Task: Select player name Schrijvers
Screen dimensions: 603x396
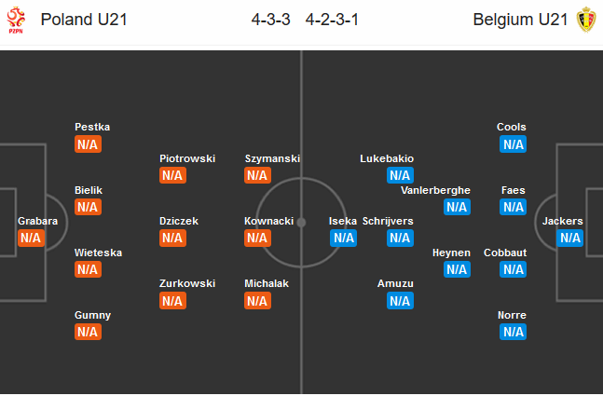Action: click(388, 221)
